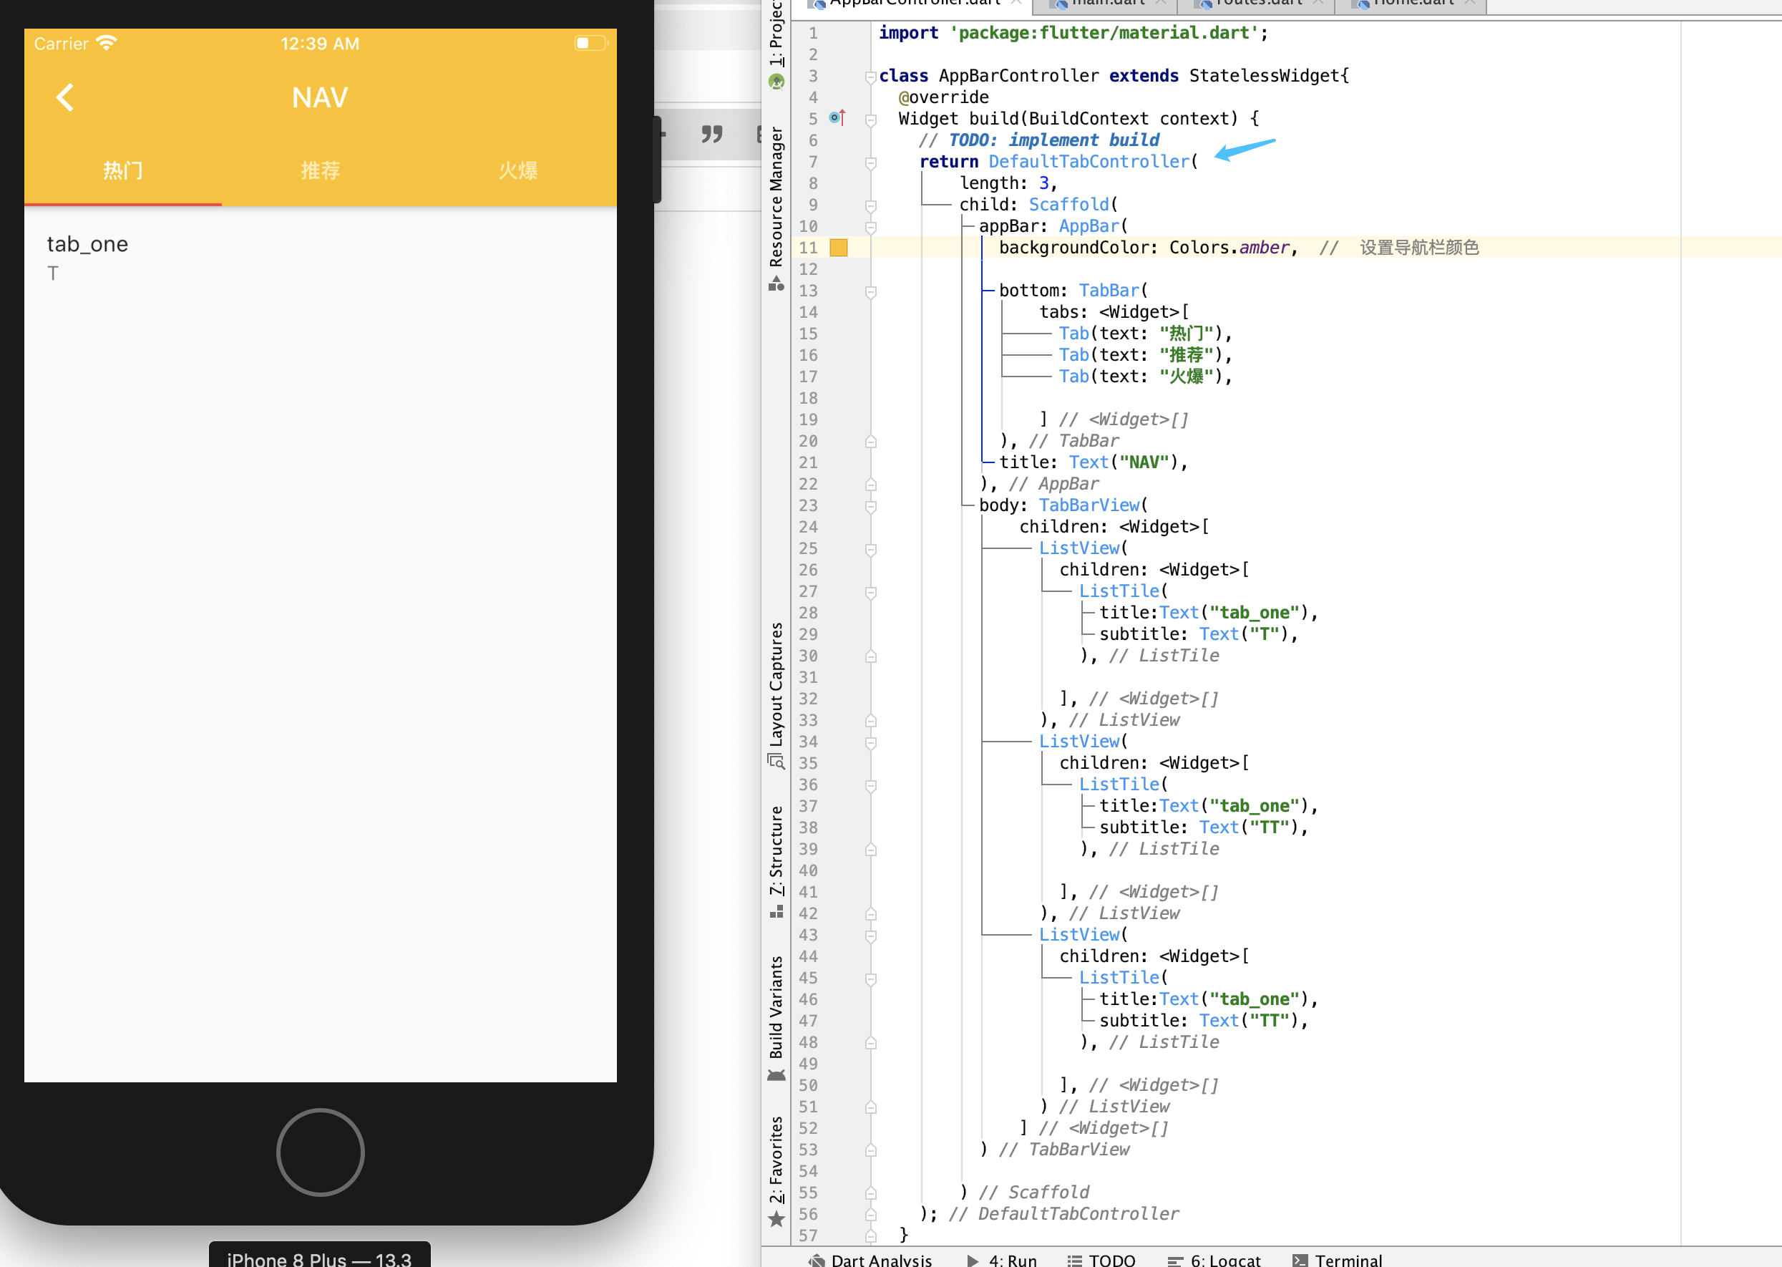Collapse the TabBar fold on line 13
The height and width of the screenshot is (1267, 1782).
(x=870, y=292)
